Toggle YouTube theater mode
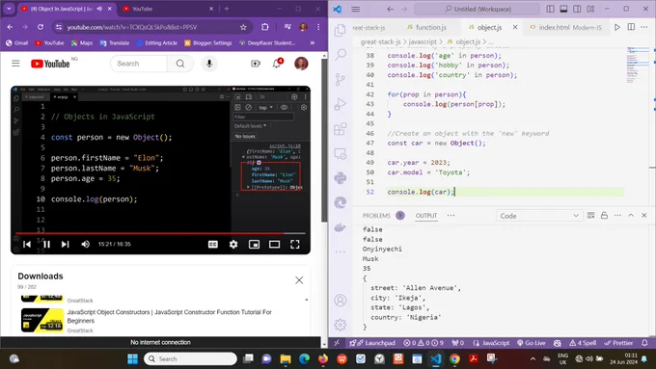Viewport: 656px width, 369px height. (x=274, y=244)
